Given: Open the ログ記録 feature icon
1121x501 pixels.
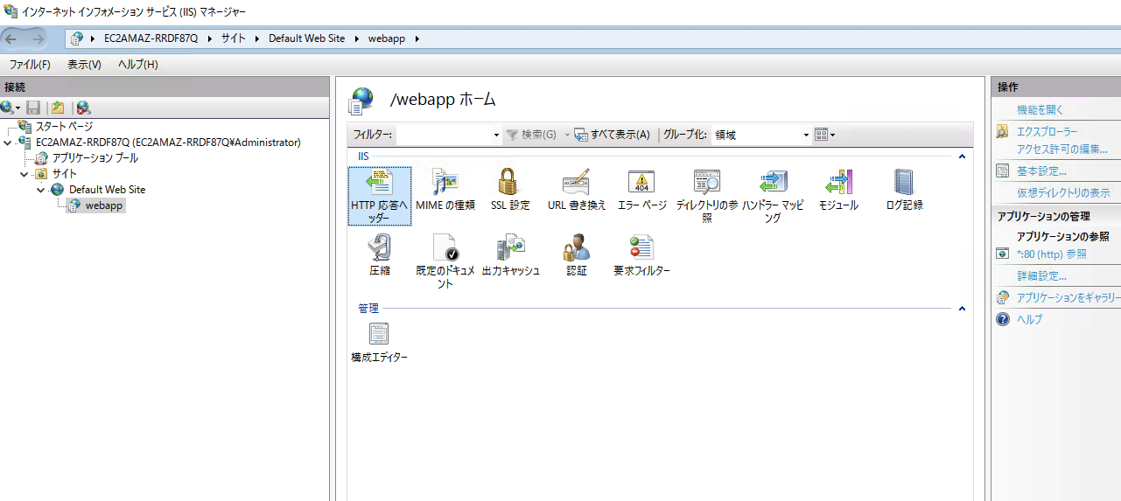Looking at the screenshot, I should (904, 182).
